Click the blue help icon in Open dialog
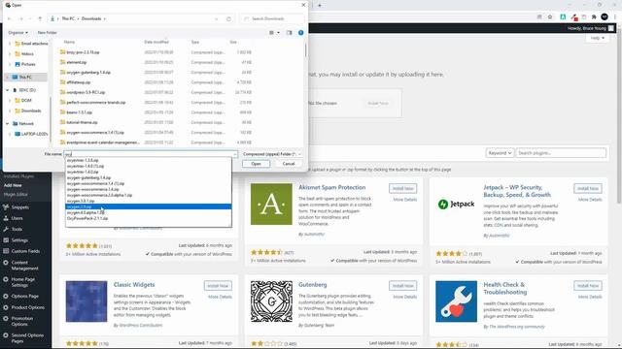622x349 pixels. (300, 32)
